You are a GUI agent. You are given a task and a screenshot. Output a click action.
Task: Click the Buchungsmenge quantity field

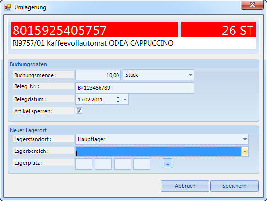pos(98,75)
